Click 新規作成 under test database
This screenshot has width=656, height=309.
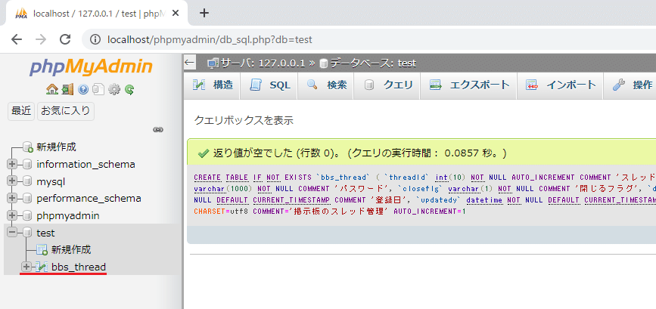[71, 250]
